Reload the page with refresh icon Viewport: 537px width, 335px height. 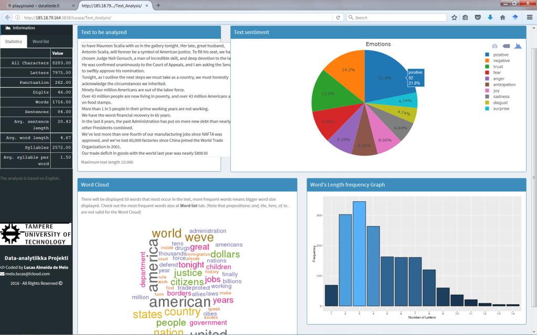coord(338,17)
